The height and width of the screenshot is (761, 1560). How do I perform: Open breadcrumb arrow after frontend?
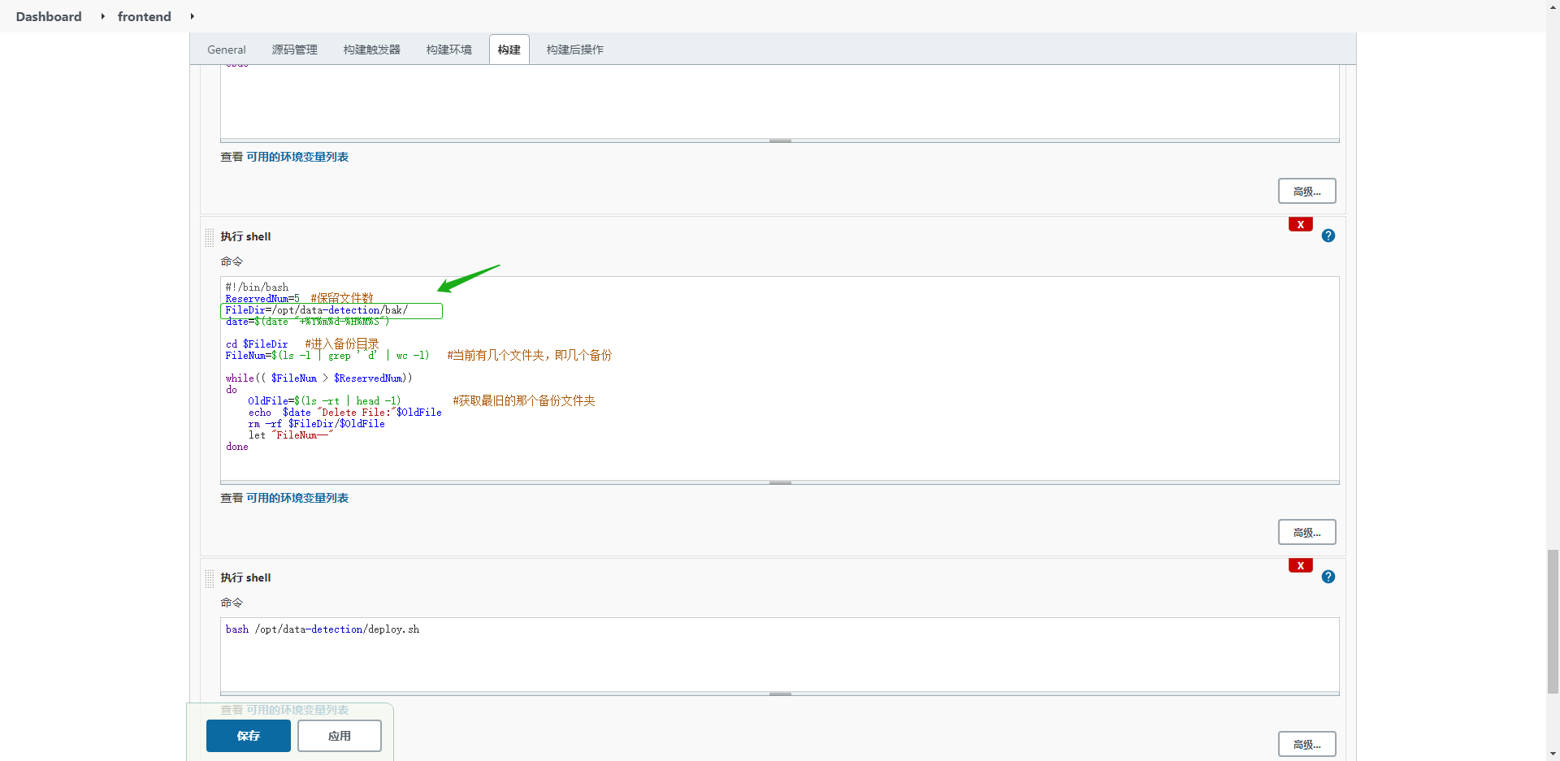pyautogui.click(x=192, y=16)
